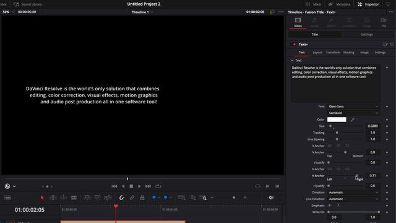This screenshot has height=223, width=396.
Task: Open the Timeline 1 name dropdown
Action: coord(142,12)
